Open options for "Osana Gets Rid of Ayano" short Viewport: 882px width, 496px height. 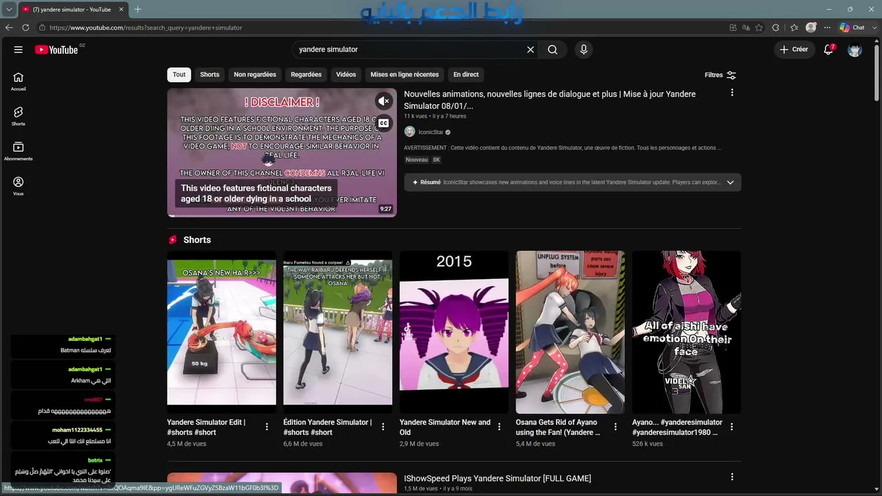coord(615,426)
